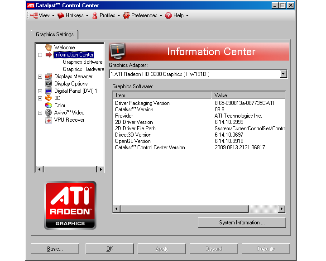Select the Driver Packaging Version row

tap(199, 103)
